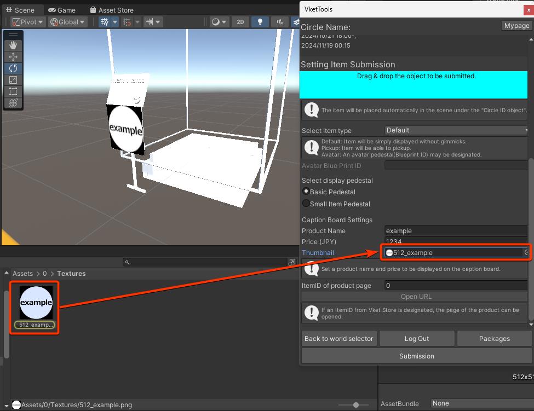Select the 512_example texture thumbnail
Image resolution: width=534 pixels, height=411 pixels.
tap(36, 303)
